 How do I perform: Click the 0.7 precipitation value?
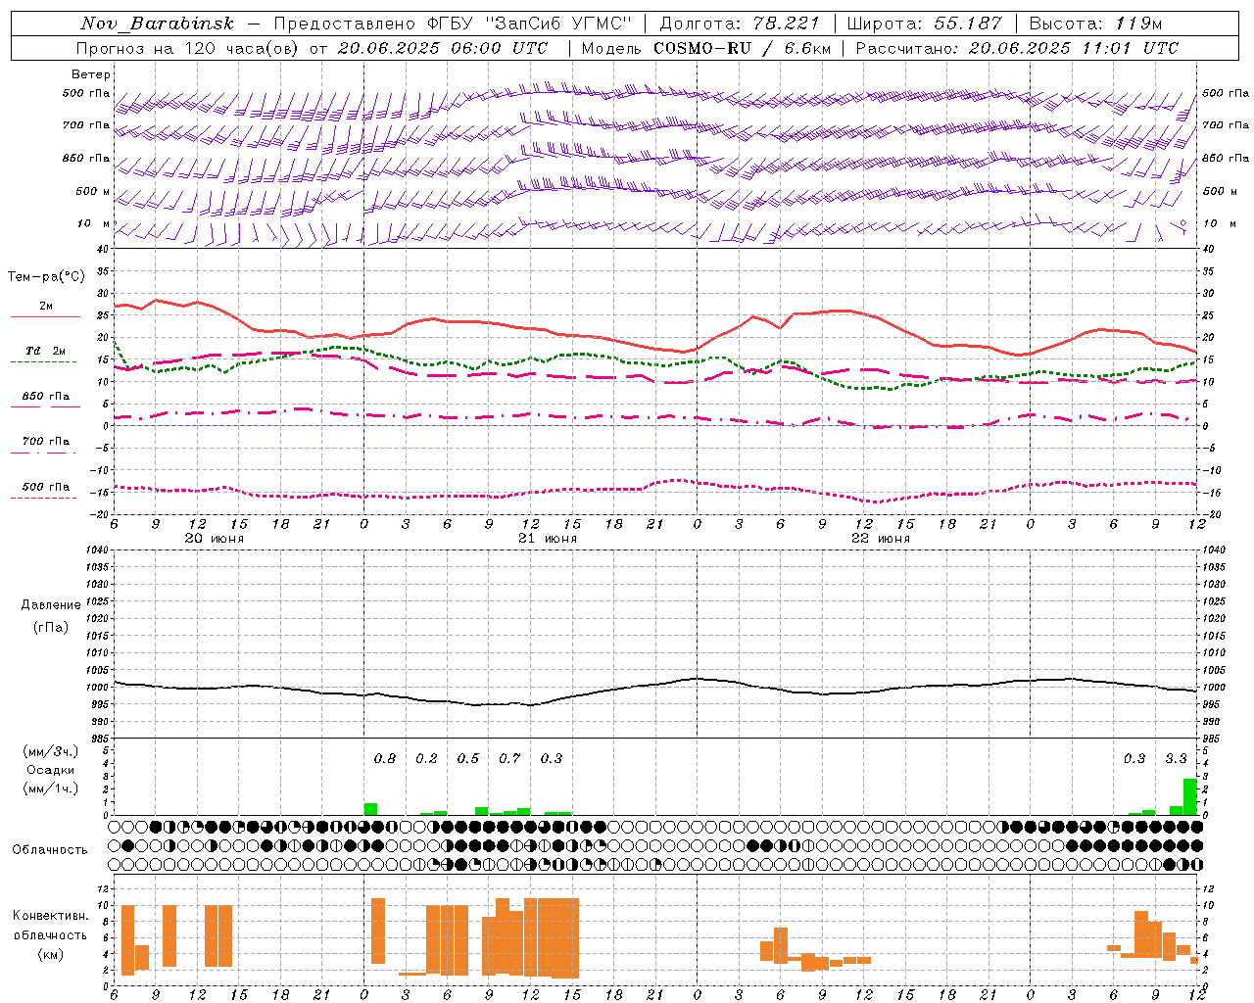pos(509,758)
